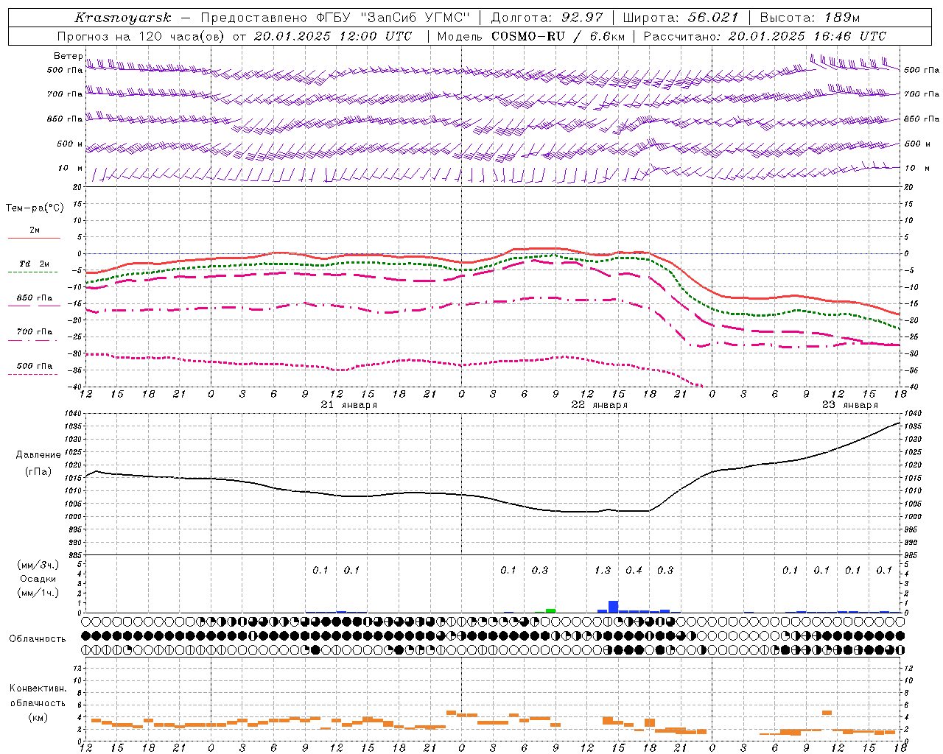Screen dimensions: 943x754
Task: Click the '(мм/1ч.)' precipitation unit label
Action: pyautogui.click(x=38, y=593)
